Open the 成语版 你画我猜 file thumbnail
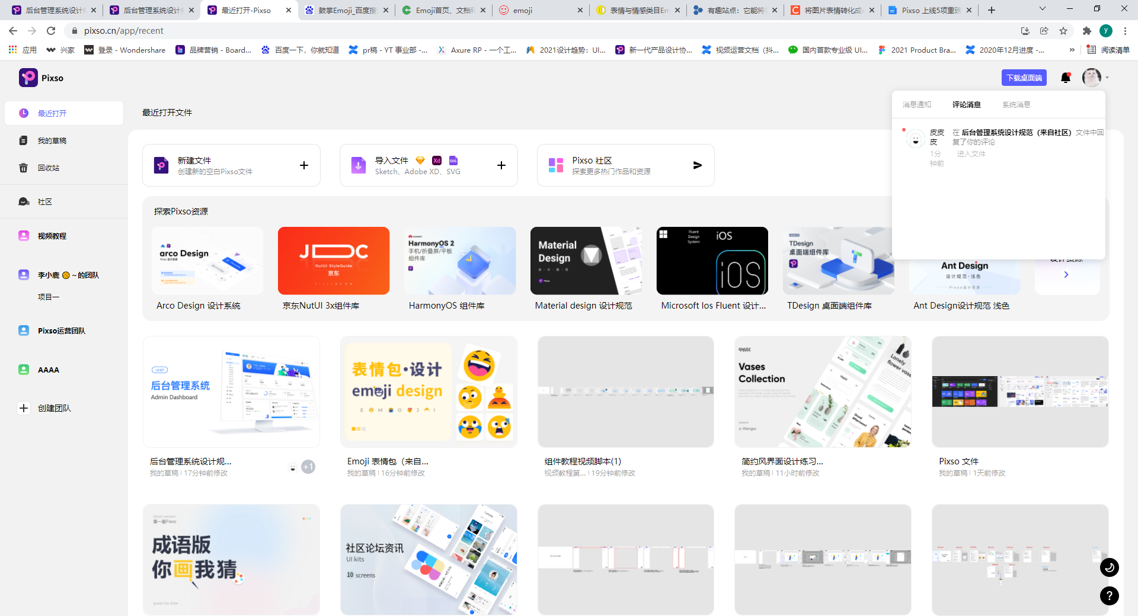 (x=231, y=560)
